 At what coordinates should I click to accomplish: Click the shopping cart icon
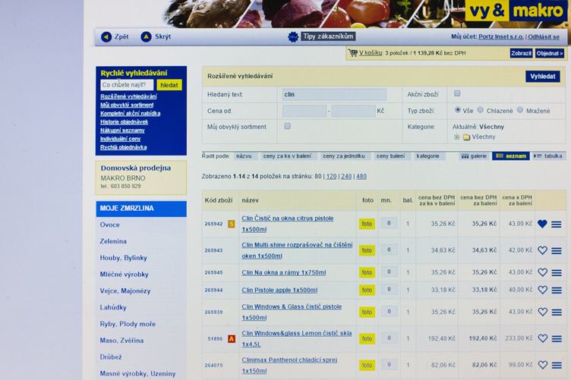click(x=352, y=53)
